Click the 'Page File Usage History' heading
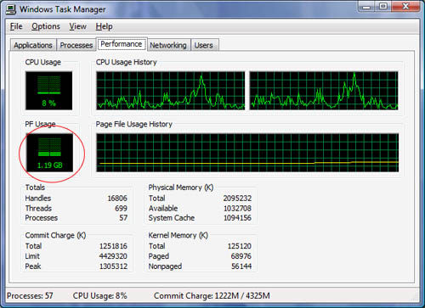 pos(133,124)
